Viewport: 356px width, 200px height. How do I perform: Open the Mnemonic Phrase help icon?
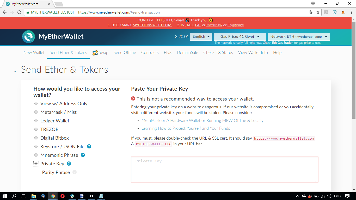pyautogui.click(x=83, y=155)
